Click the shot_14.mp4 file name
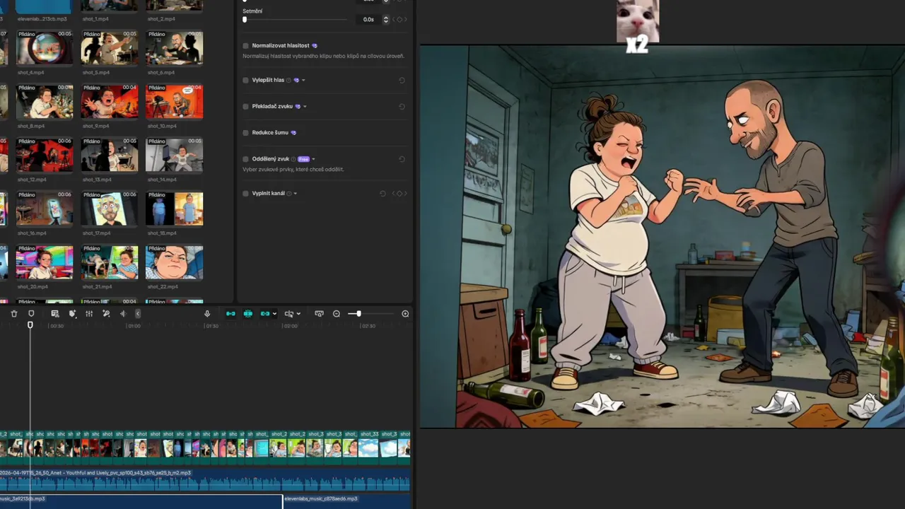 (162, 180)
